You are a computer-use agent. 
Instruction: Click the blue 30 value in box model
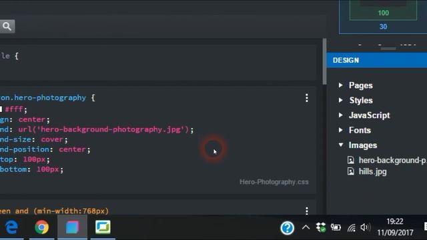(383, 27)
